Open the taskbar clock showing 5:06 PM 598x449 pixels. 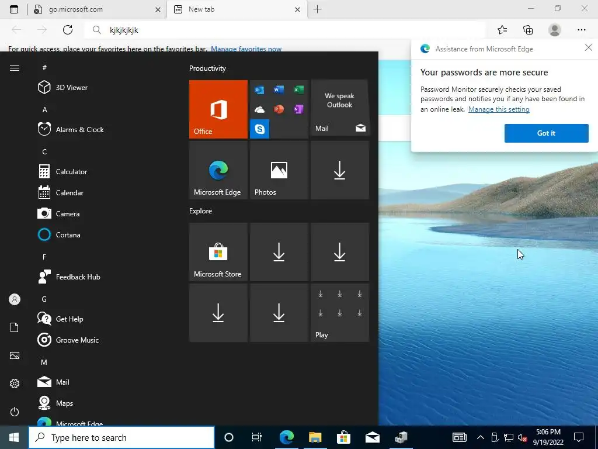548,437
